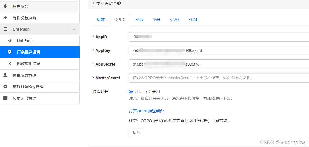The image size is (309, 147).
Task: Collapse the Uni Push menu arrow
Action: pos(74,29)
